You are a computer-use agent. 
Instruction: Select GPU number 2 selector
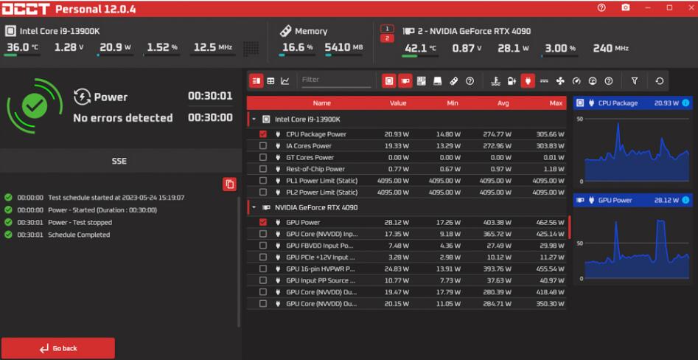click(387, 38)
